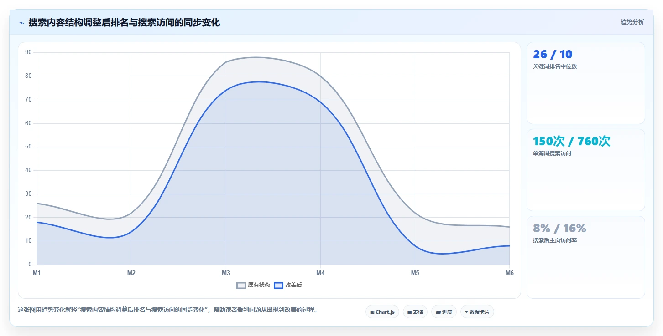Click the 搜索后主页访问率 label

[x=555, y=240]
